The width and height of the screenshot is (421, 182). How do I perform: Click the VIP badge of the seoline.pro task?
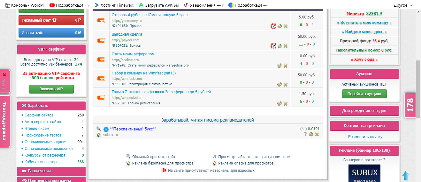(101, 59)
